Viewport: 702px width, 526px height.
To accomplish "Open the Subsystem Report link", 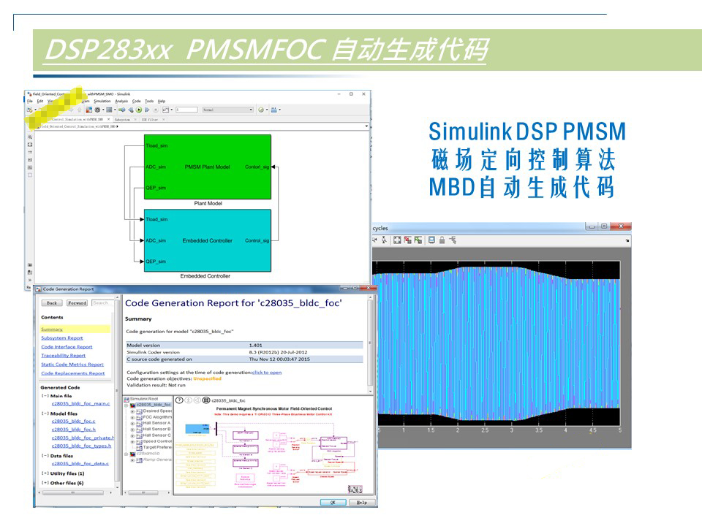I will [61, 338].
